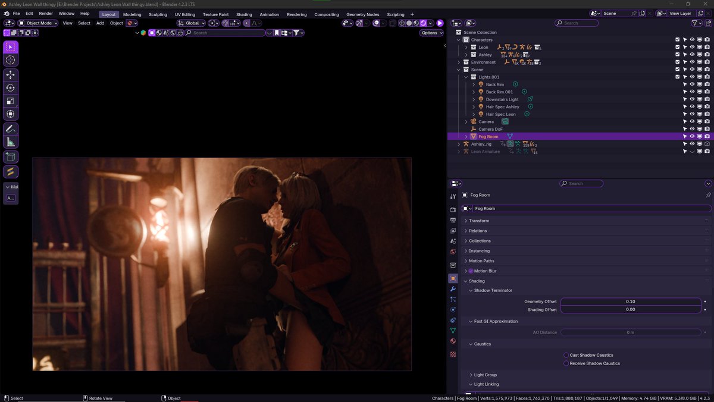This screenshot has width=714, height=402.
Task: Toggle the Motion Blur checkbox
Action: [x=471, y=271]
